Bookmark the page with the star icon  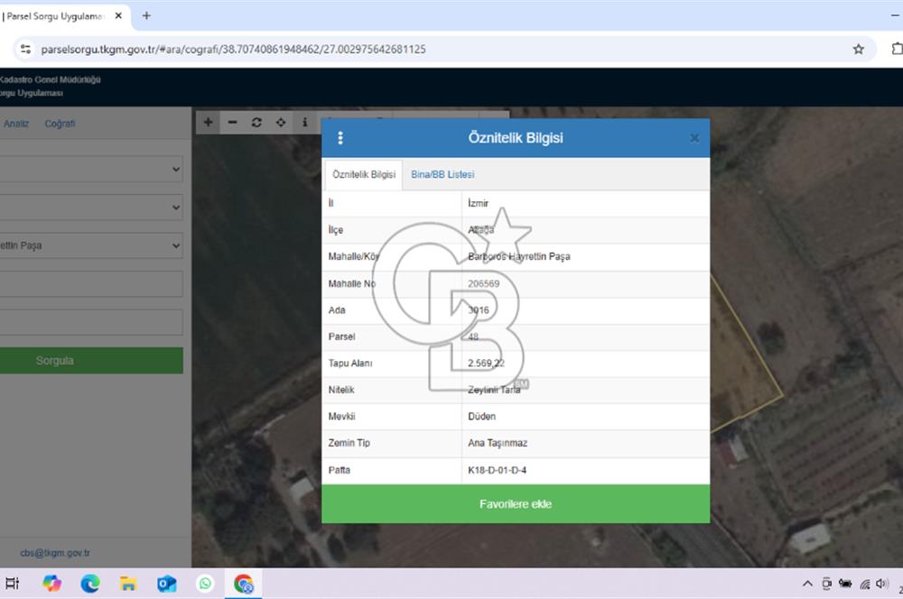click(858, 50)
